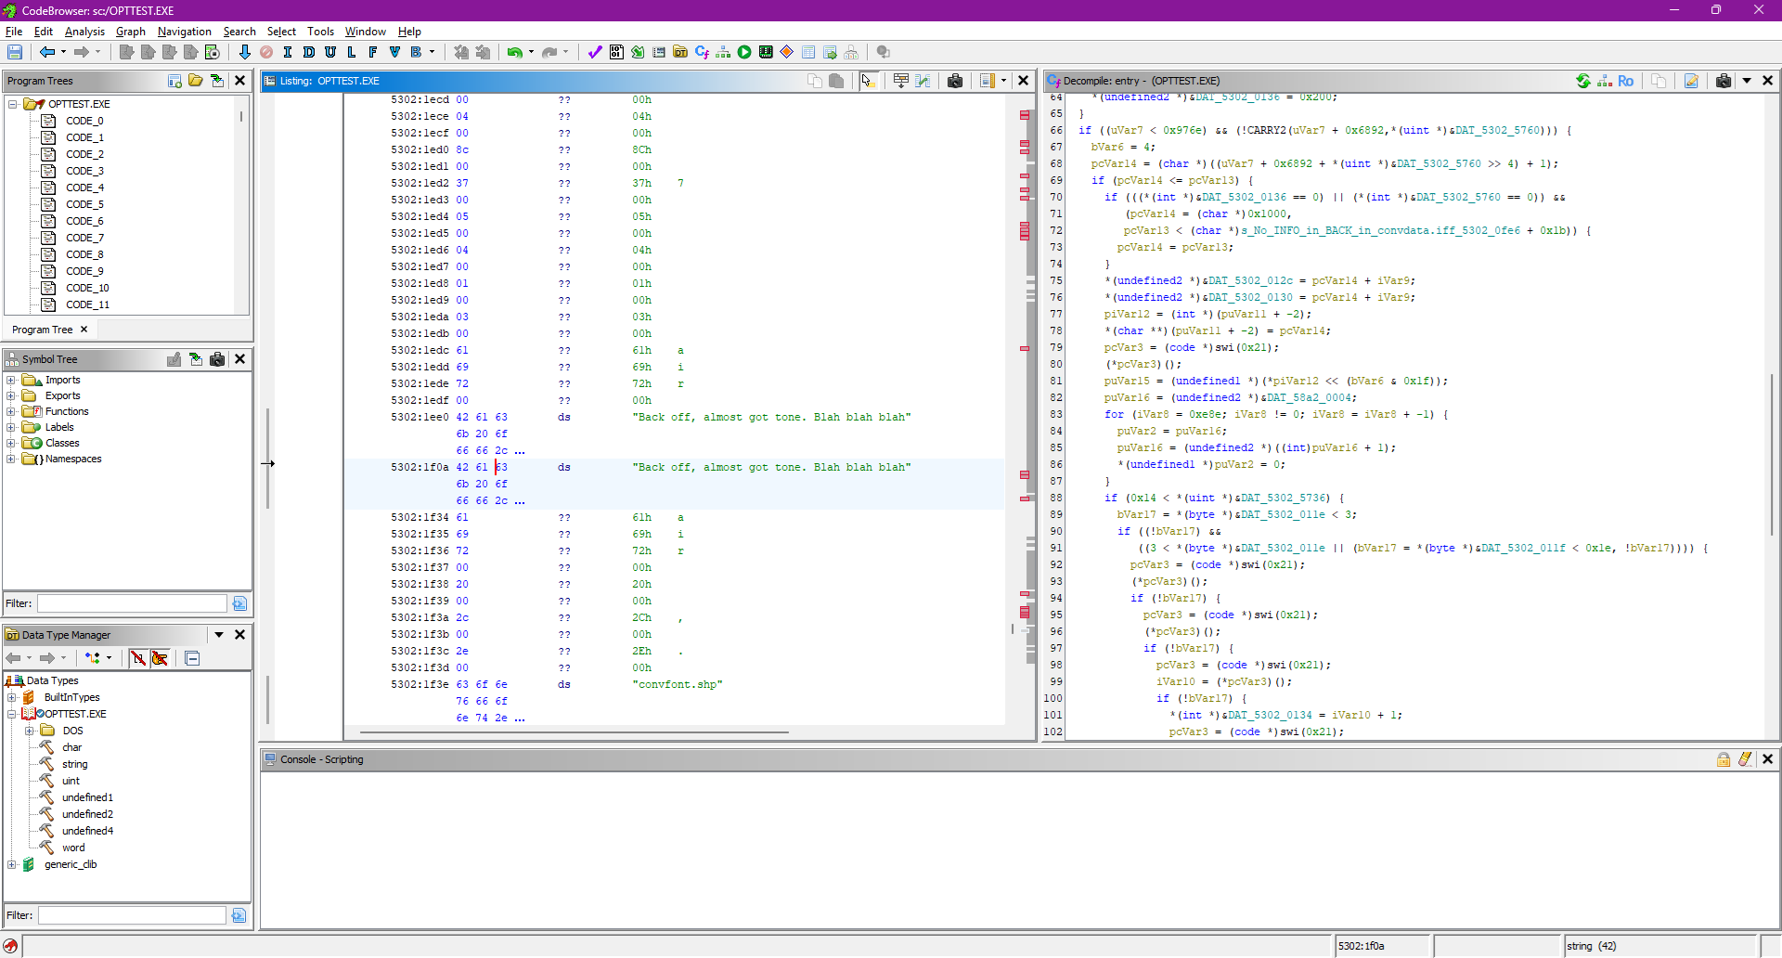This screenshot has width=1782, height=958.
Task: Toggle the Symbol Tree filter options icon
Action: (x=239, y=603)
